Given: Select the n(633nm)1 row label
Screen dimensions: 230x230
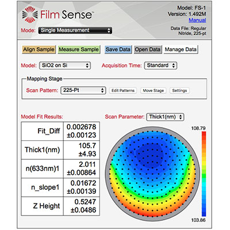Looking at the screenshot, I should (x=43, y=168).
